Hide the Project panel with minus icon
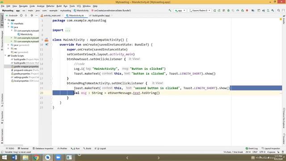This screenshot has height=161, width=286. (36, 16)
